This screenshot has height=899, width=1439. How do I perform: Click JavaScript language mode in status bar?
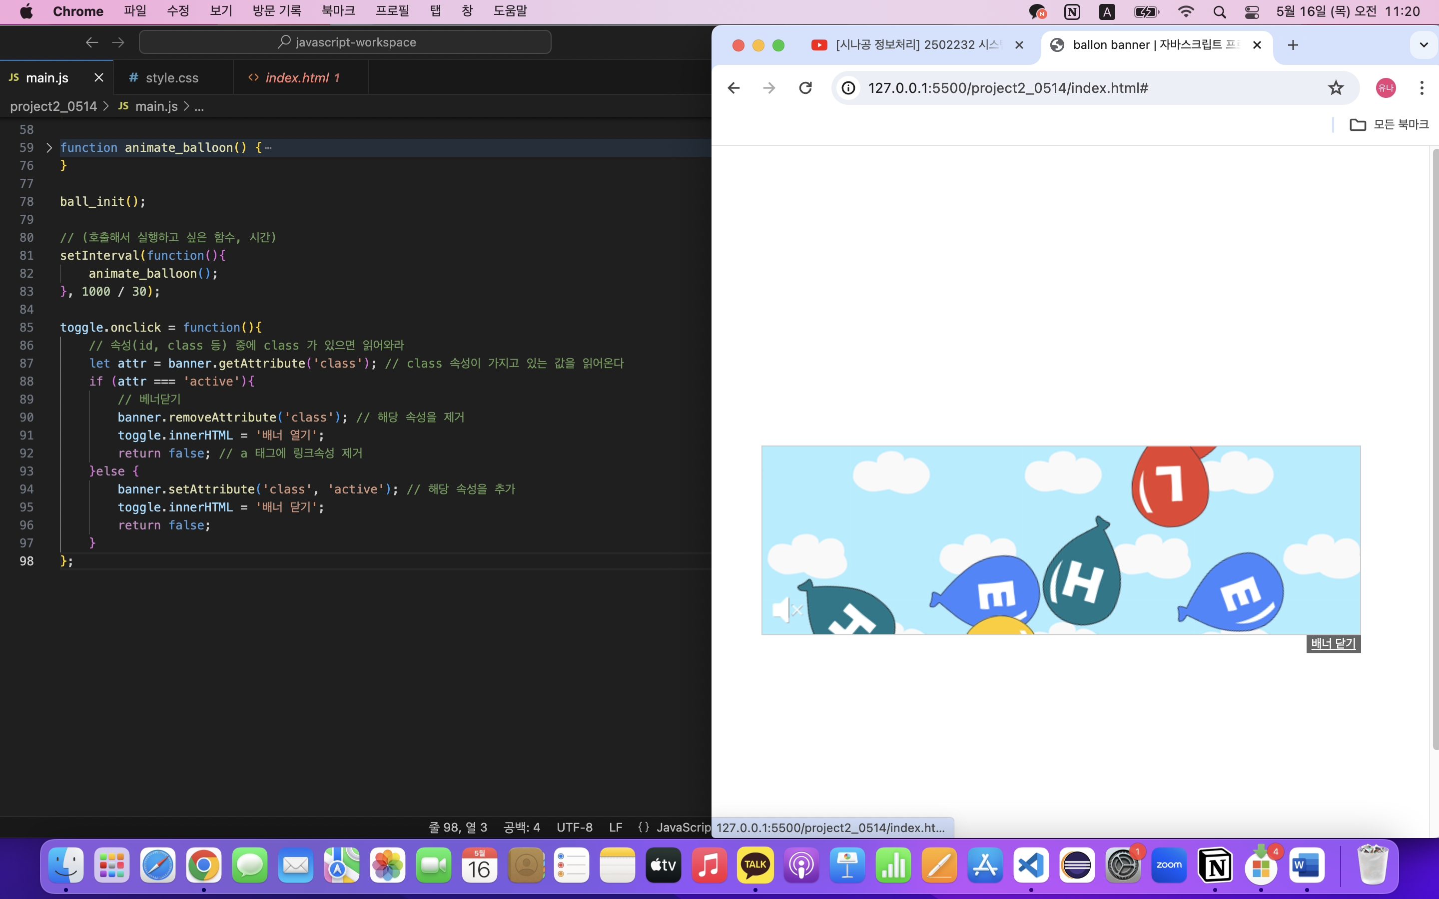pos(682,827)
